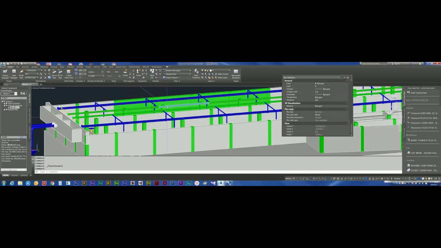Screen dimensions: 441x248
Task: Open the BOP justification dropdown
Action: click(x=96, y=76)
